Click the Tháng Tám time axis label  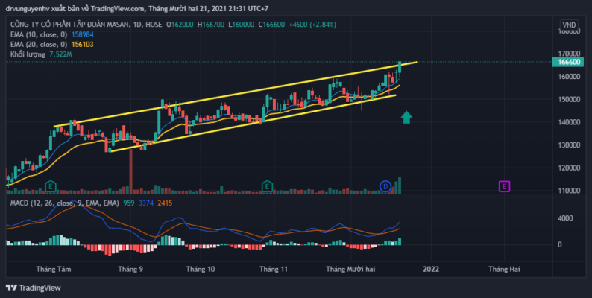(54, 269)
